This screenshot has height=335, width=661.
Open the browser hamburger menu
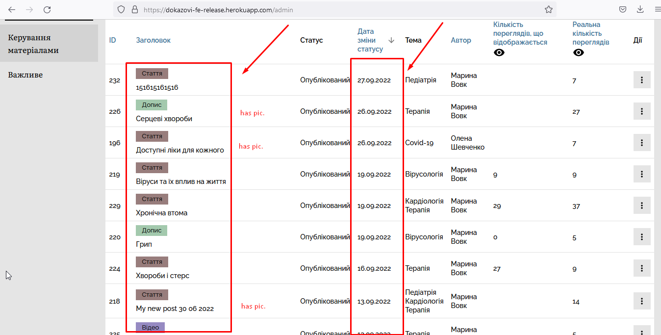coord(657,9)
